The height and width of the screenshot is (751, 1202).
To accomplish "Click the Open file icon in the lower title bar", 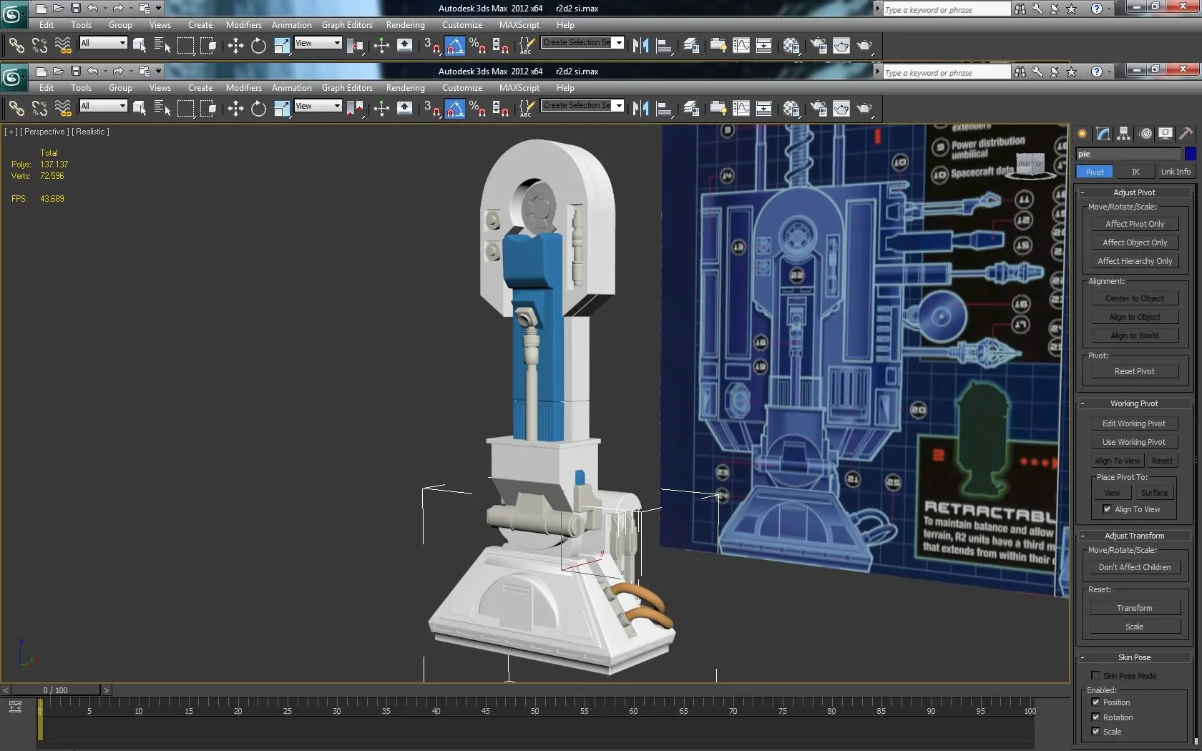I will click(x=58, y=71).
